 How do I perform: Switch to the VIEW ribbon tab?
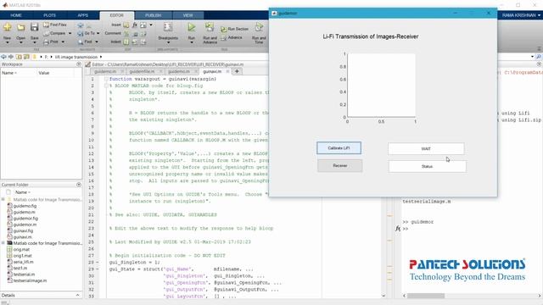click(x=188, y=15)
